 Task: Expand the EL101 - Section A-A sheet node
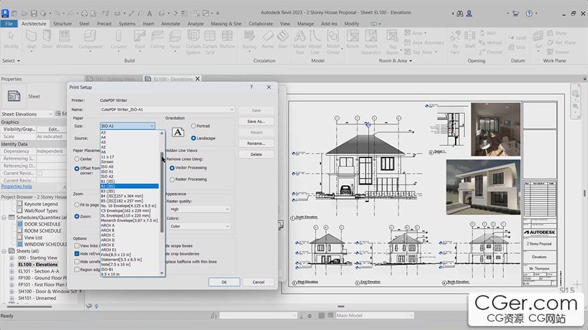pyautogui.click(x=11, y=271)
